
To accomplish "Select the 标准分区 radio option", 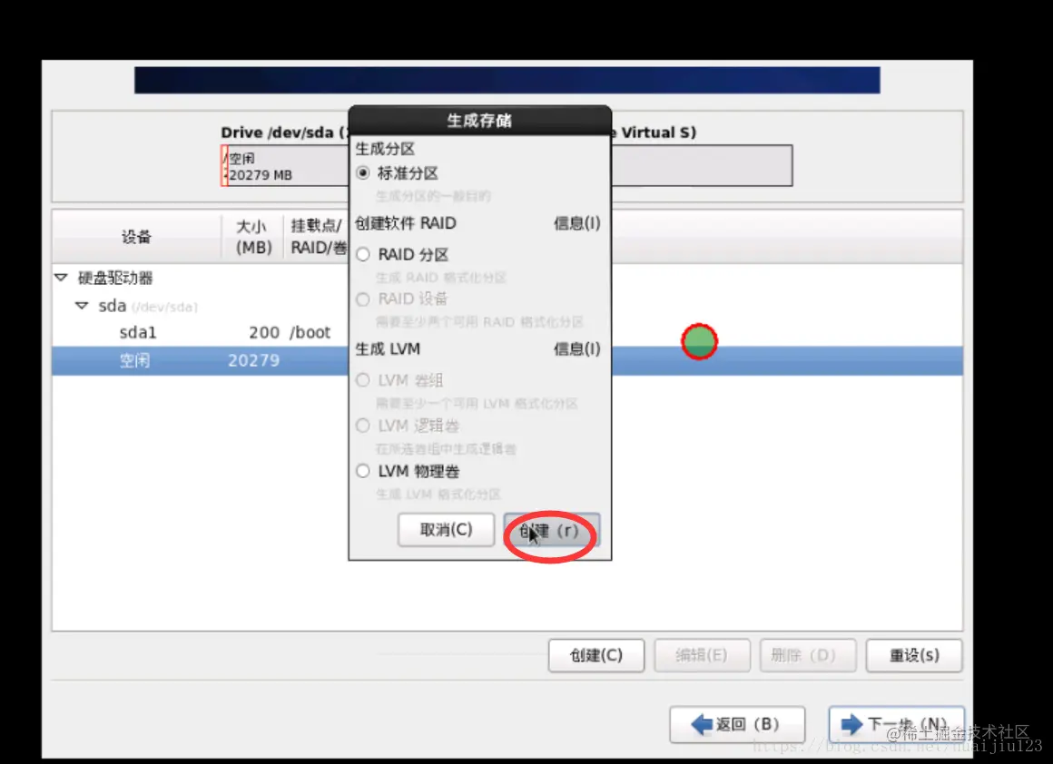I will point(363,173).
